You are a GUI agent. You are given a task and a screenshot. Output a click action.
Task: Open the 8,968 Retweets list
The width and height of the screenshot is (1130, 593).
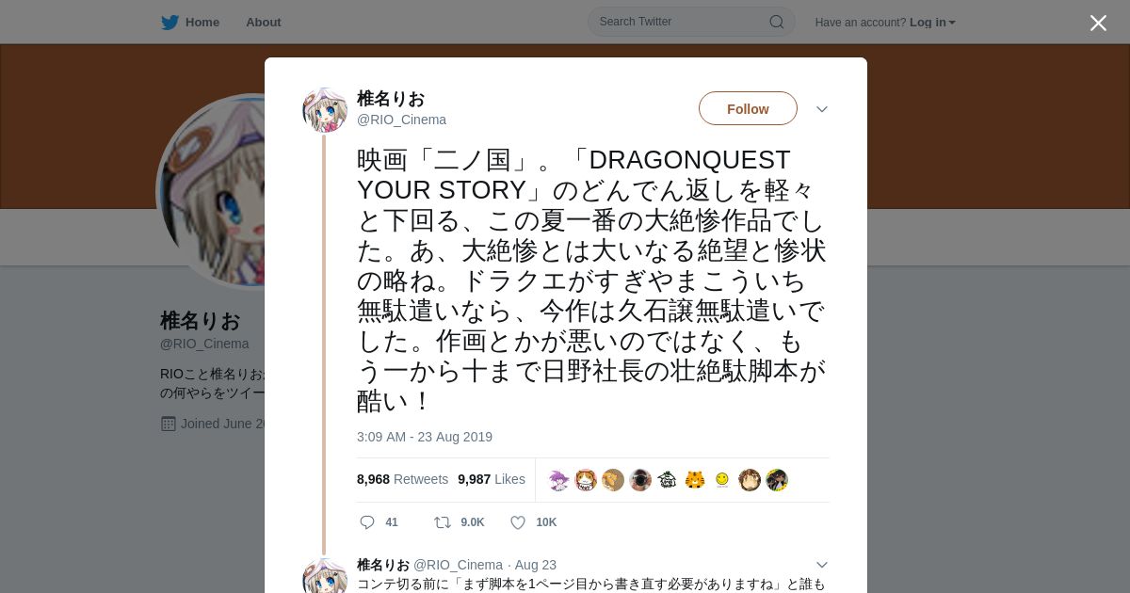402,479
